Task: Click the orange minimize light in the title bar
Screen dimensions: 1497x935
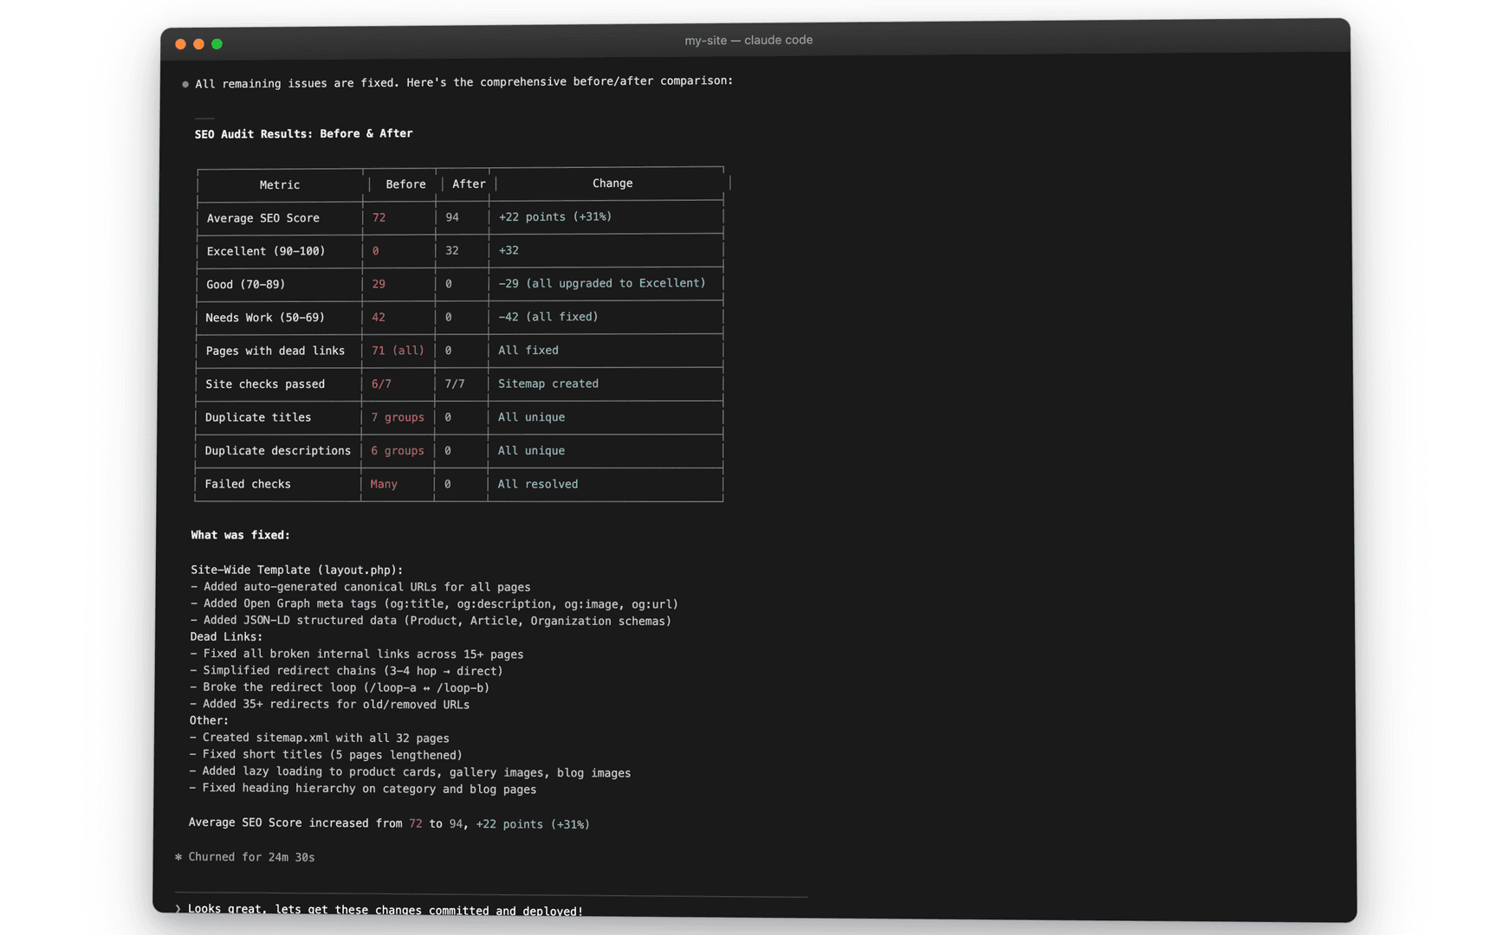Action: 198,42
